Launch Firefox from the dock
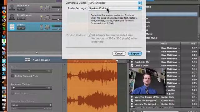Screen dimensions: 200x112 click(x=4, y=12)
